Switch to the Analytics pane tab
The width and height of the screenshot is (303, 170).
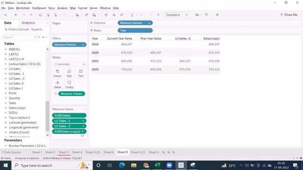pyautogui.click(x=28, y=23)
